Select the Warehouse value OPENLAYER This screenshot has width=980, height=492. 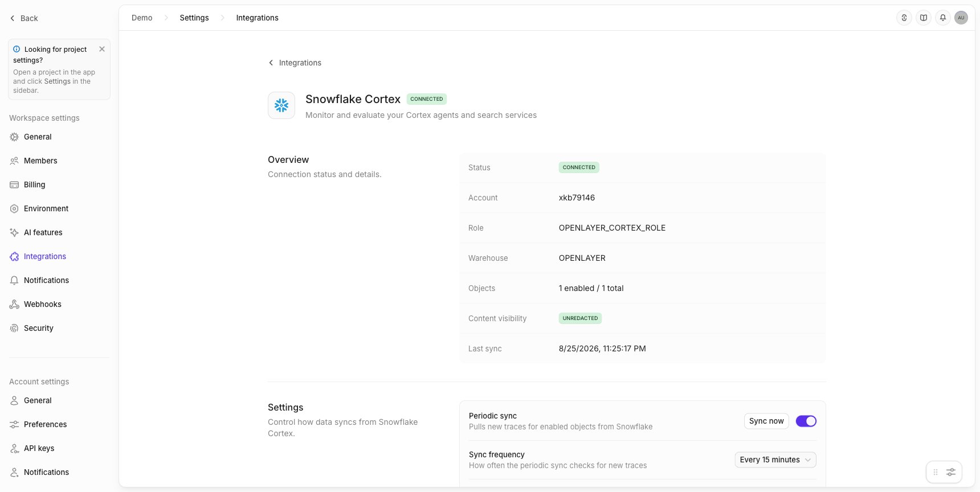[x=582, y=258]
